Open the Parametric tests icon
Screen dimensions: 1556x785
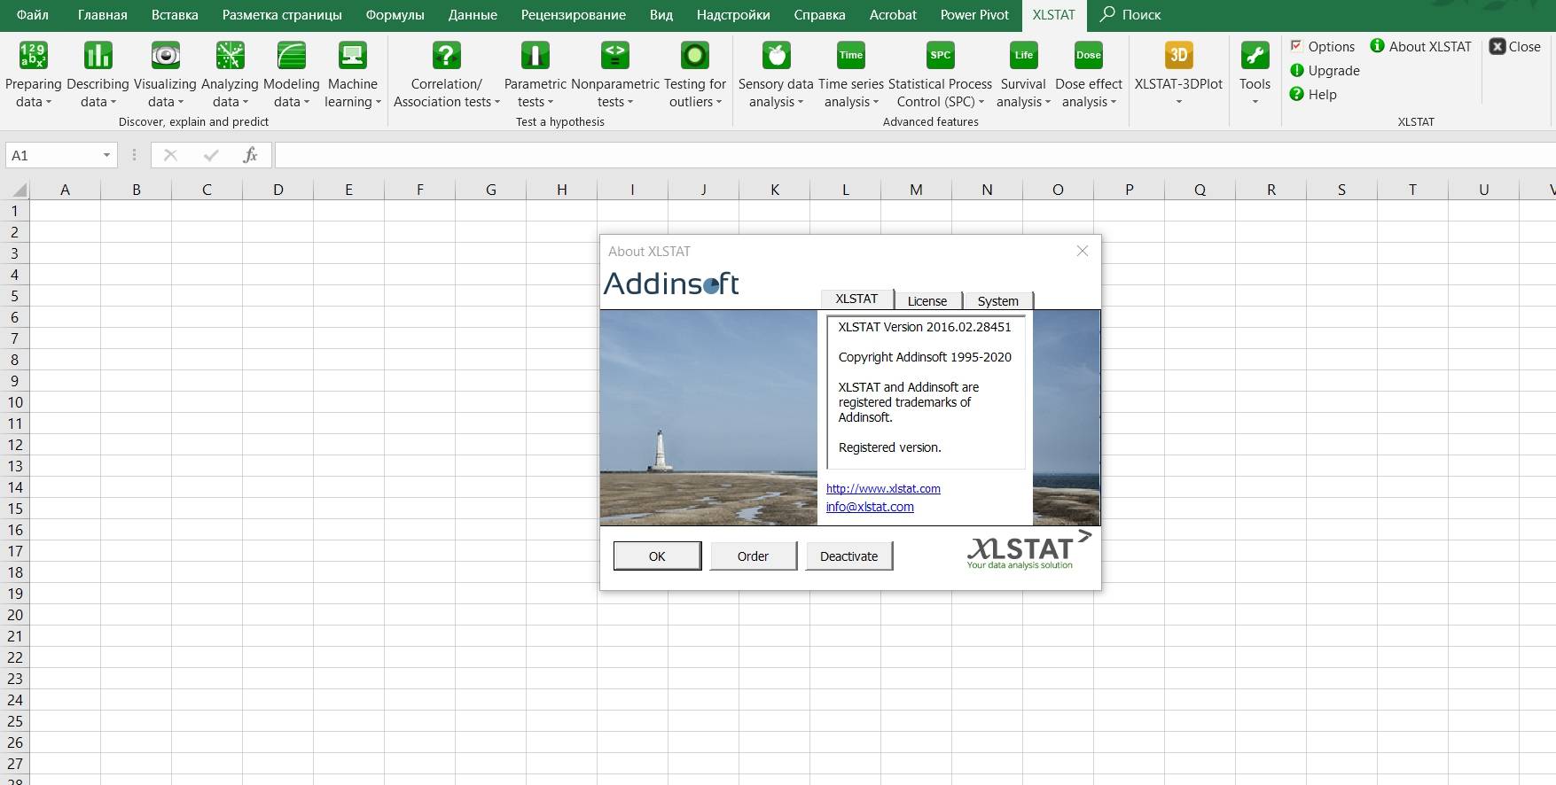tap(535, 56)
